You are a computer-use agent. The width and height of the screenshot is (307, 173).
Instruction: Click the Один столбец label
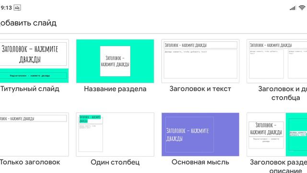pyautogui.click(x=115, y=162)
